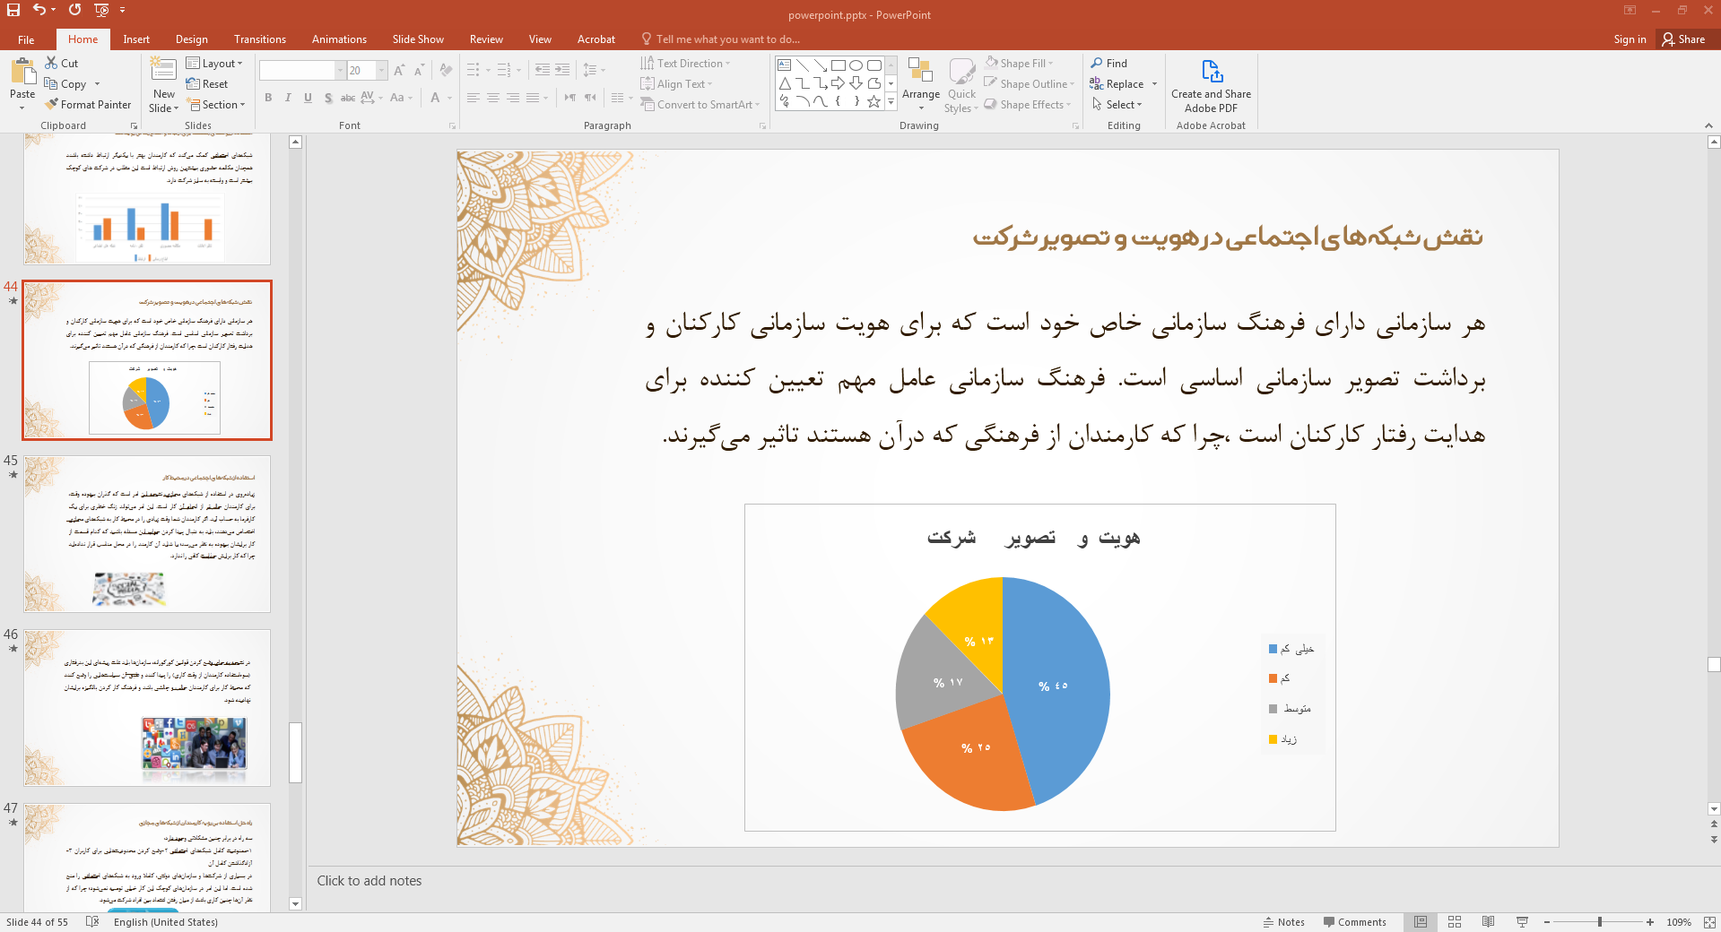Click Fit slide to window icon
Image resolution: width=1721 pixels, height=932 pixels.
pyautogui.click(x=1709, y=922)
